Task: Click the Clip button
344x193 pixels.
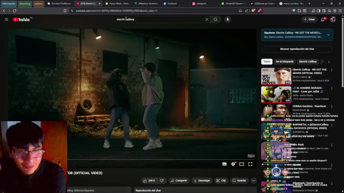Action: pos(221,181)
